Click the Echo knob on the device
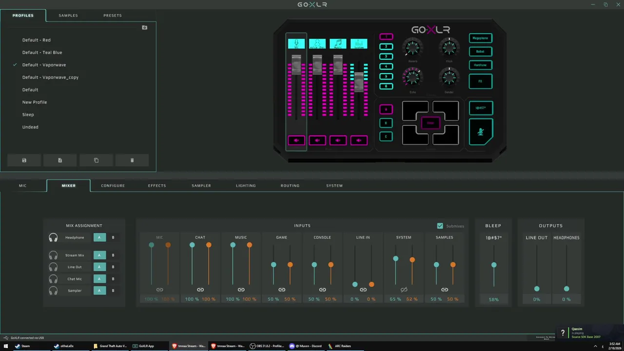The height and width of the screenshot is (351, 624). tap(412, 77)
